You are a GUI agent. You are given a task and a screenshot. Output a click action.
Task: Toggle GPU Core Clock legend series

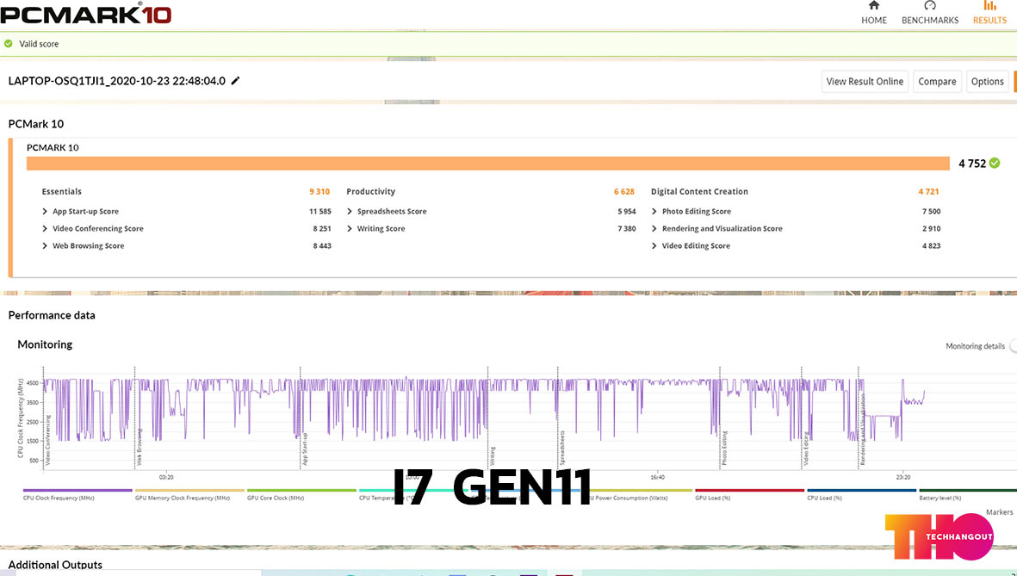coord(301,494)
